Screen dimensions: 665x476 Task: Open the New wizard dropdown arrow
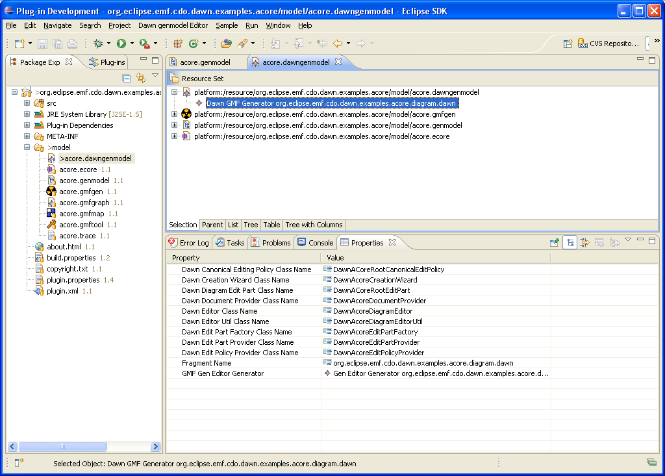[x=30, y=44]
